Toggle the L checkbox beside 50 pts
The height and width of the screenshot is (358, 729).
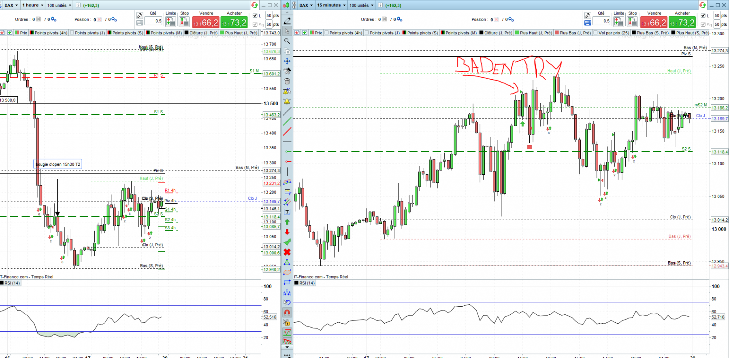(255, 16)
